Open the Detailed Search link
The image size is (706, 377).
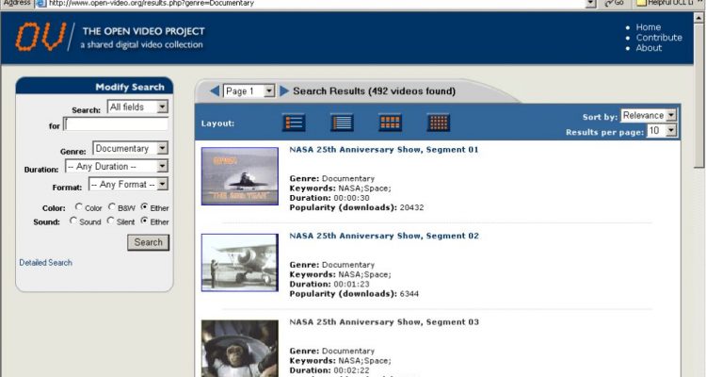click(45, 262)
